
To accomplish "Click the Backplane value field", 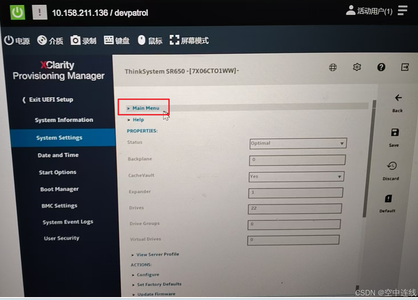I will click(x=297, y=160).
